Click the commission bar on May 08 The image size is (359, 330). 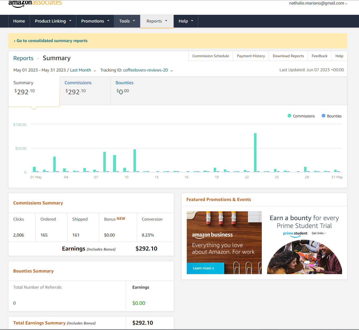point(105,162)
